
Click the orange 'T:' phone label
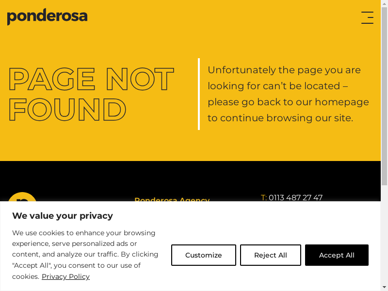coord(264,198)
